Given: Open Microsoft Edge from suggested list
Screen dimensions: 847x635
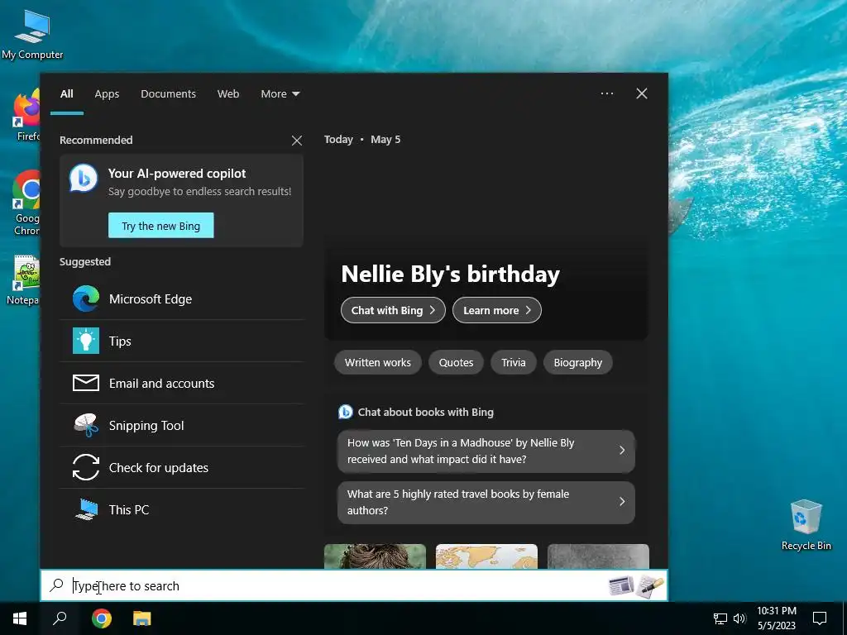Looking at the screenshot, I should coord(181,299).
